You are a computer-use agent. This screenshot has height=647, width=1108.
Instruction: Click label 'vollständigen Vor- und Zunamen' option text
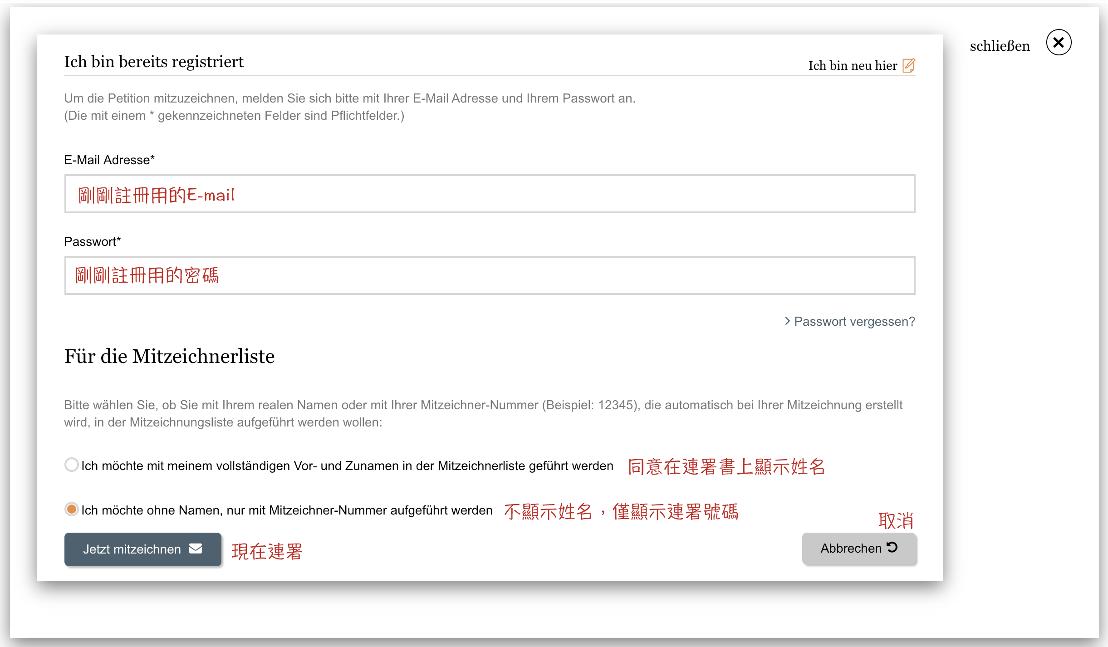pos(347,466)
